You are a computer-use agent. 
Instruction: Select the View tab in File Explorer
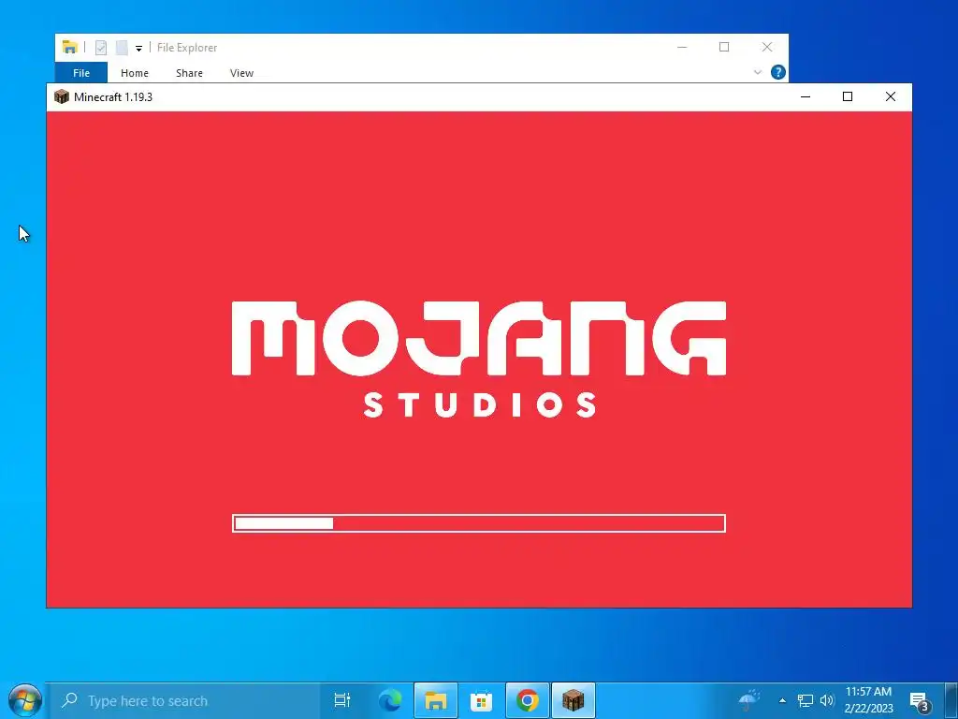241,73
